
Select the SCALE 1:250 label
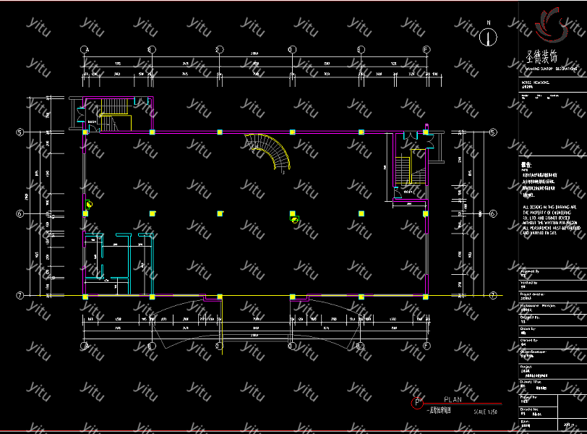coord(486,412)
